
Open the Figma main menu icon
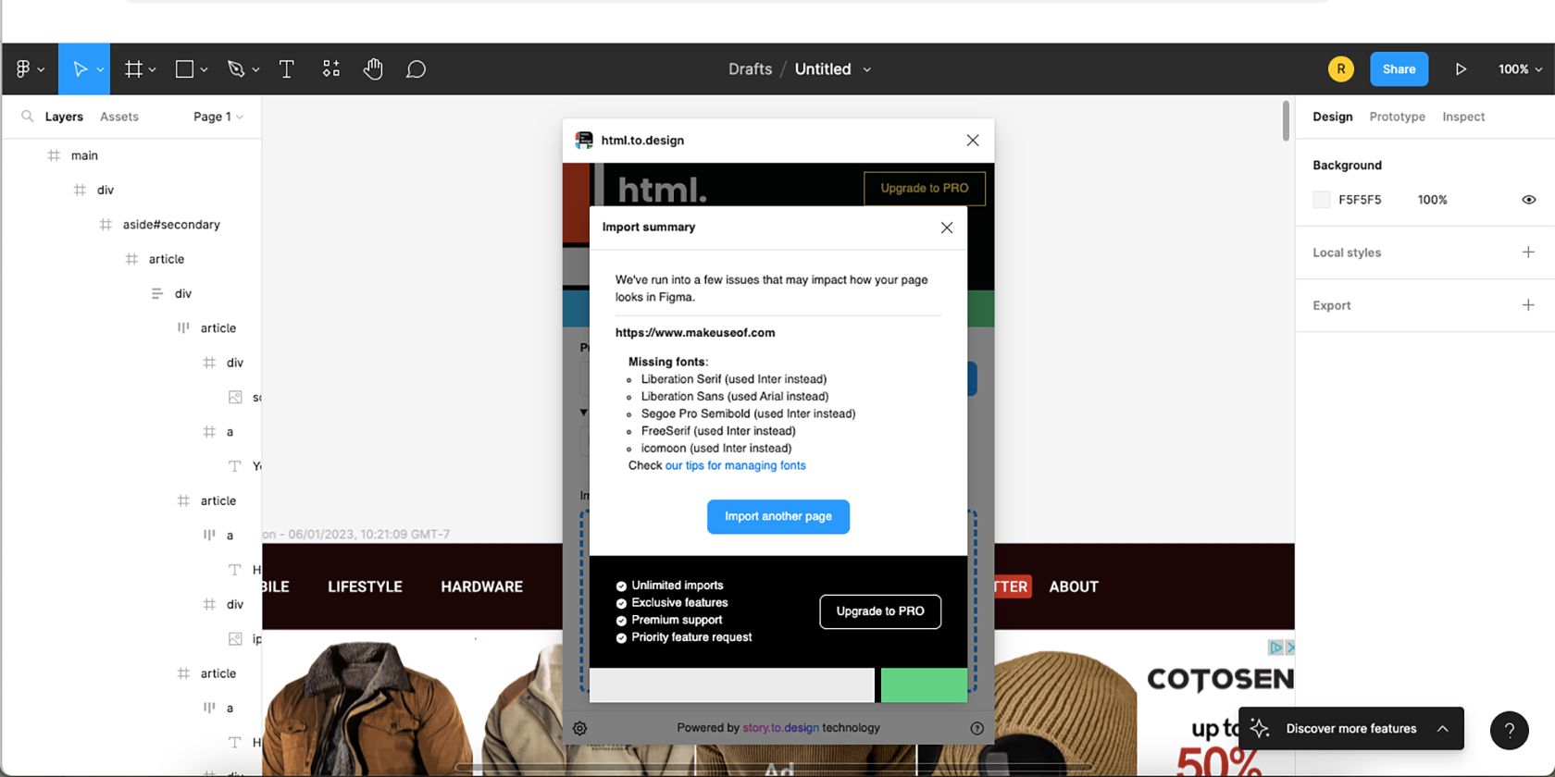point(23,69)
